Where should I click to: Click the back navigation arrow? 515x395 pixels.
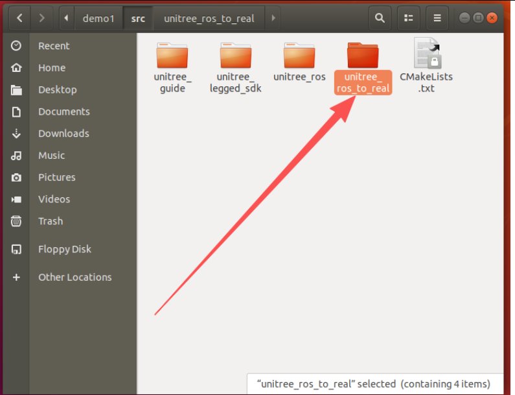[19, 18]
